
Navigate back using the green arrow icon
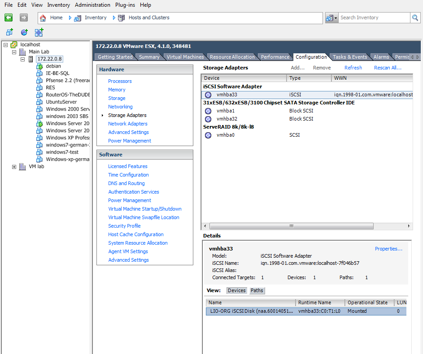point(9,17)
